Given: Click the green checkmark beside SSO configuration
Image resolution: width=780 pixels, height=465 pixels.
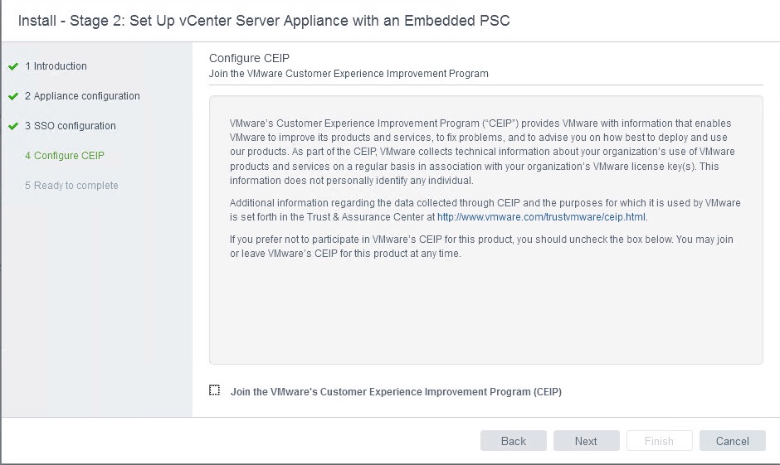Looking at the screenshot, I should (12, 126).
